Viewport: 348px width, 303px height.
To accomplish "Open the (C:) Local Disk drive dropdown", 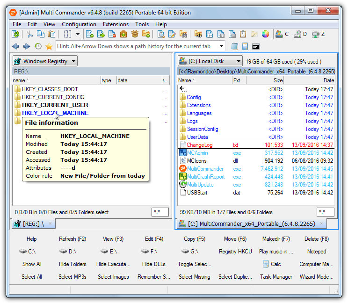I will coord(210,61).
